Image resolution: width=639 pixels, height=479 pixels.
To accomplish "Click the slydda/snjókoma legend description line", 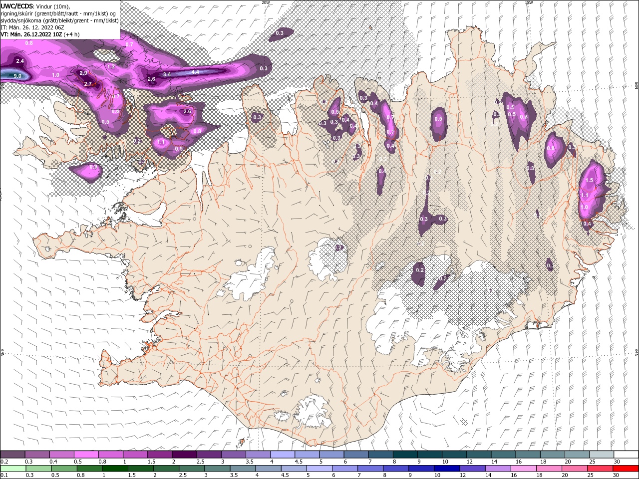I will (59, 20).
